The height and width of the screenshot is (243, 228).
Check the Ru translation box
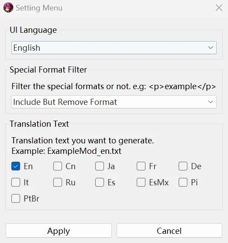[58, 182]
